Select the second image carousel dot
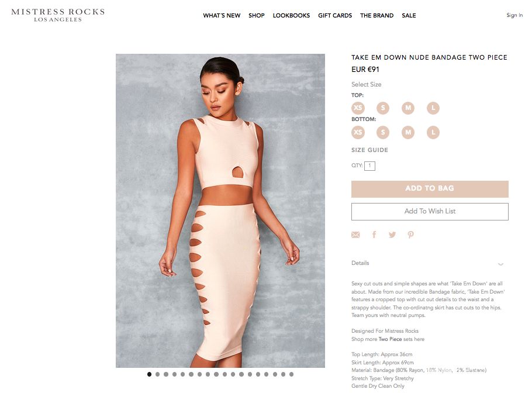This screenshot has height=393, width=525. tap(158, 374)
